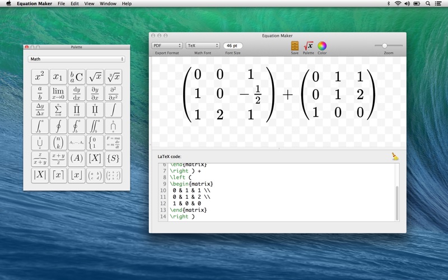Image resolution: width=448 pixels, height=280 pixels.
Task: Open the Edit menu
Action: point(74,3)
